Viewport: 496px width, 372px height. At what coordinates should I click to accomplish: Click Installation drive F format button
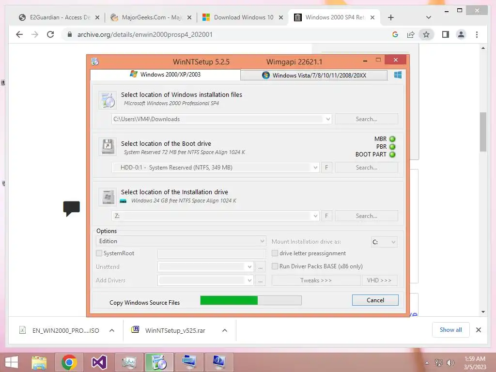tap(326, 216)
